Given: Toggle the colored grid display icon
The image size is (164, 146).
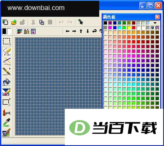Looking at the screenshot, I should (x=20, y=31).
